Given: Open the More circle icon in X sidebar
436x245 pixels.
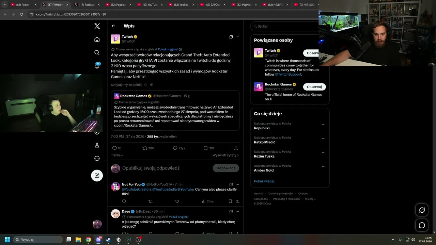Looking at the screenshot, I should [97, 158].
